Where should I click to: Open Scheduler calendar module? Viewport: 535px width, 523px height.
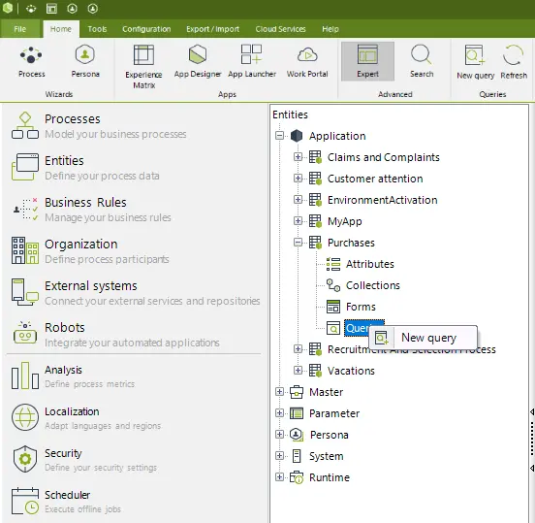[x=66, y=501]
